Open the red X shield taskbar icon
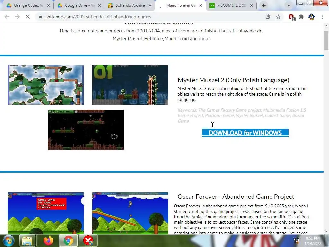Screen dimensions: 329x247 88,241
